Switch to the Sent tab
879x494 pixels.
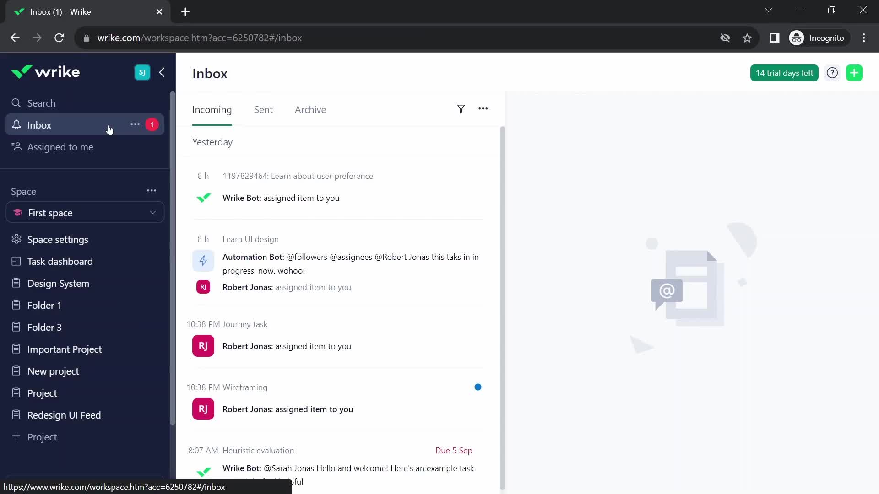[264, 109]
